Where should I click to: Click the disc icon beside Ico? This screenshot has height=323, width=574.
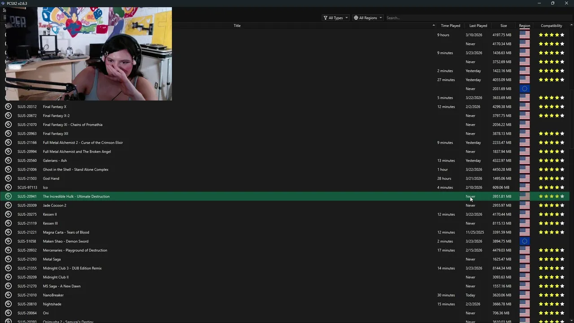(8, 188)
